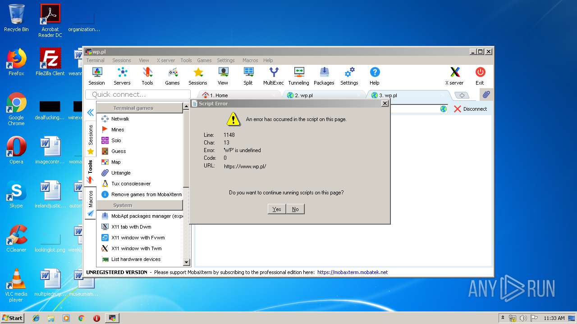Switch to the 3. wp.pl tab
The width and height of the screenshot is (577, 324).
408,95
